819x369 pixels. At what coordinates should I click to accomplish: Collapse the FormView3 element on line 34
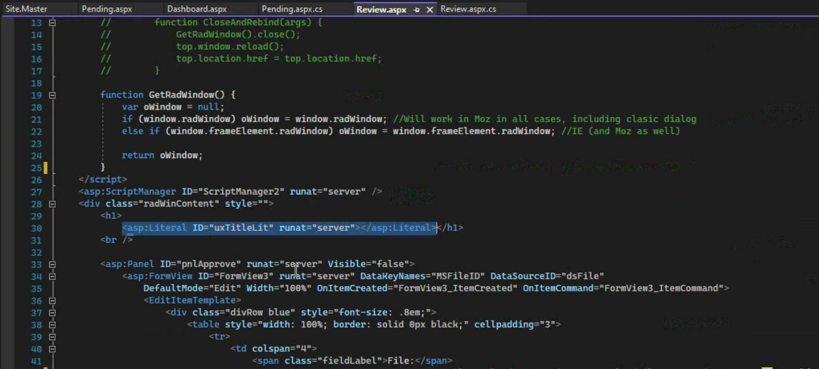(x=52, y=276)
